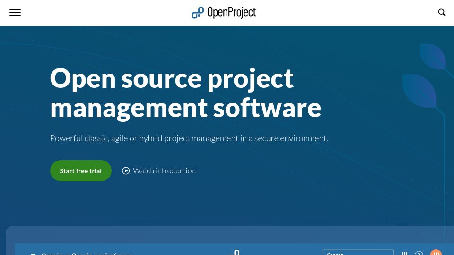Click the play circle icon
The width and height of the screenshot is (454, 255).
click(126, 170)
